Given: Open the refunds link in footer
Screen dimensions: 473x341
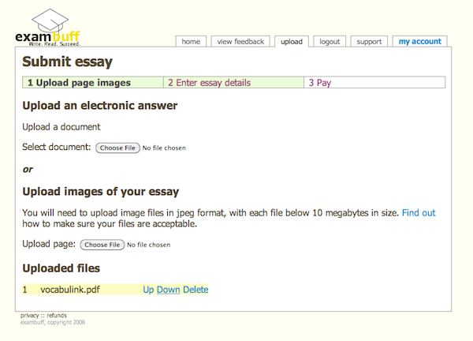Looking at the screenshot, I should 57,315.
